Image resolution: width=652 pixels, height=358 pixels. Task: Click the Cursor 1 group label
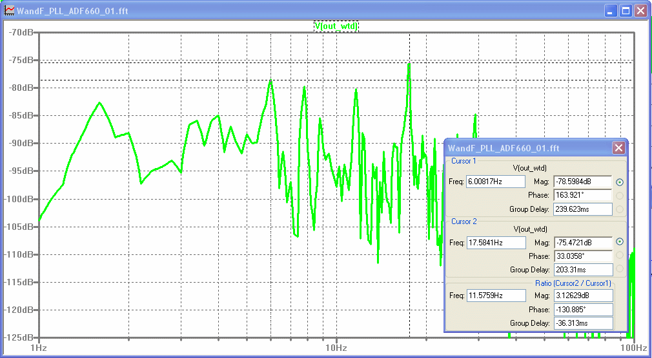pos(464,161)
